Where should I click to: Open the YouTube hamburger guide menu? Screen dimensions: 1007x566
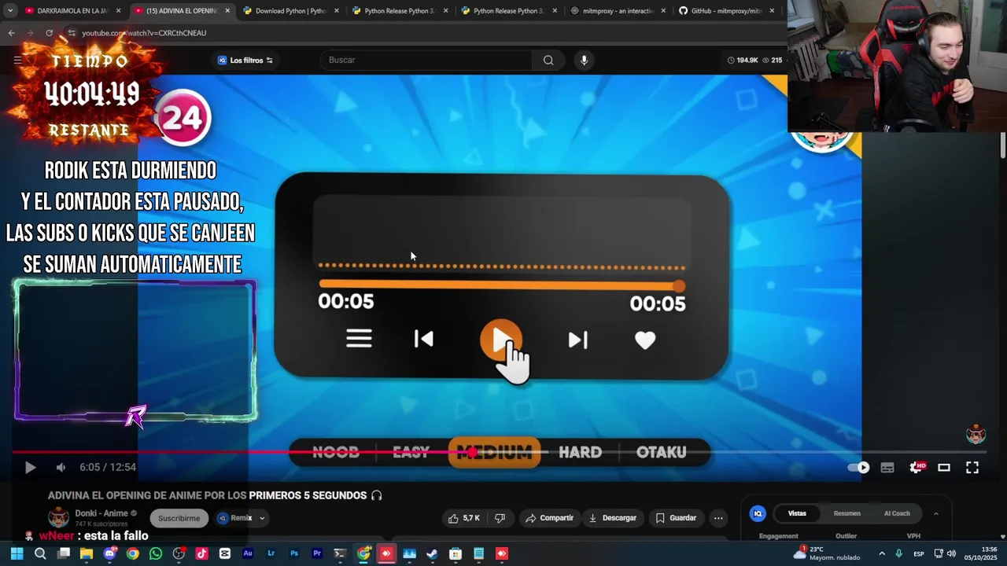17,60
